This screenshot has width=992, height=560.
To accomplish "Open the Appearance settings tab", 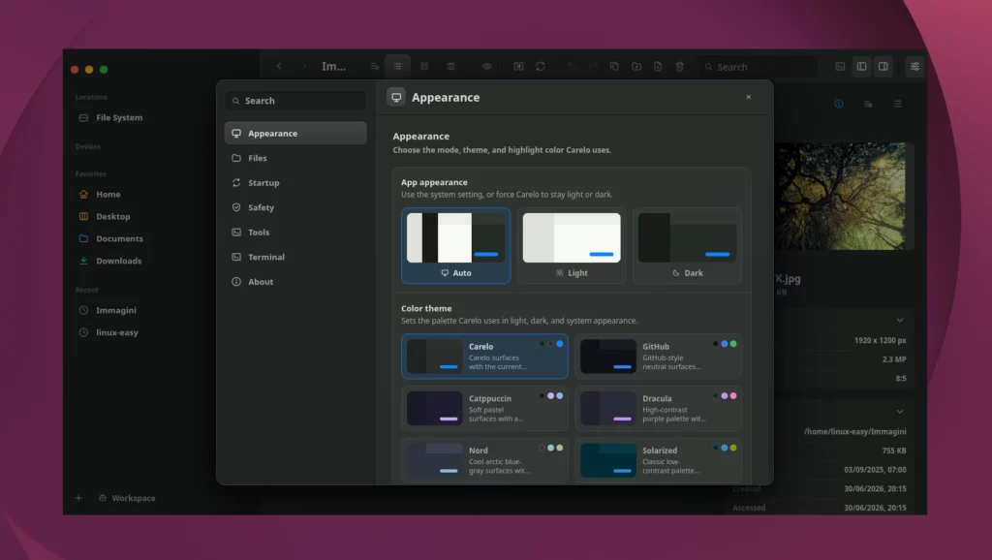I will coord(295,134).
